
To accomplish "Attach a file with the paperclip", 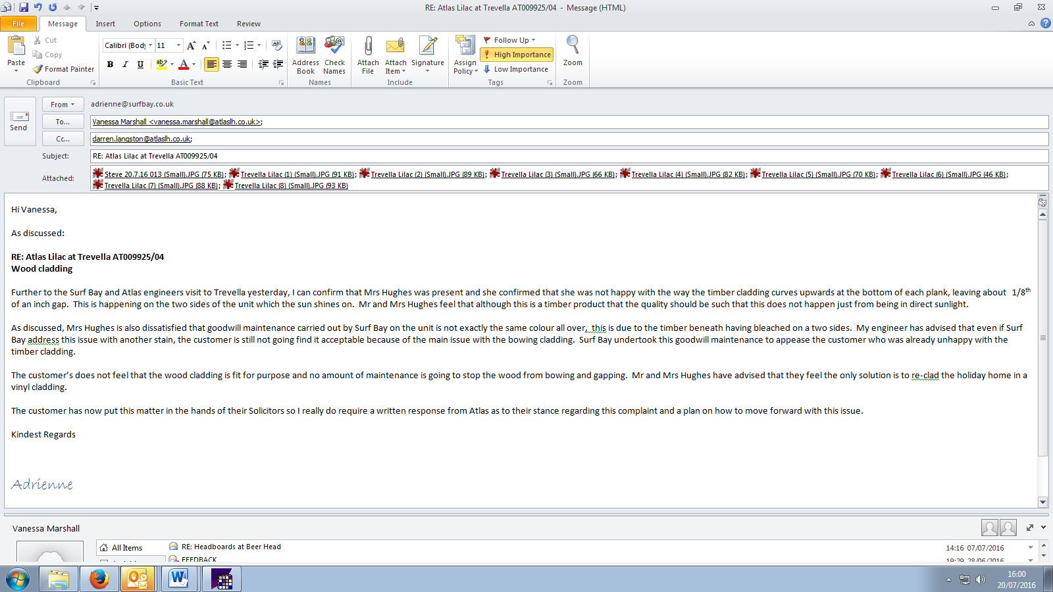I will pyautogui.click(x=368, y=55).
